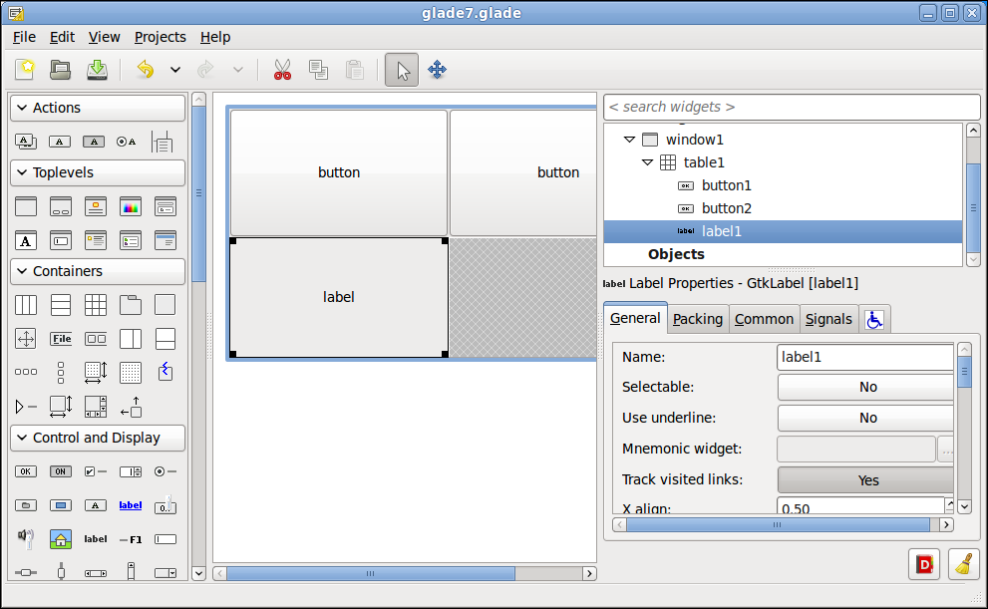Viewport: 988px width, 609px height.
Task: Click the Save project toolbar icon
Action: (97, 70)
